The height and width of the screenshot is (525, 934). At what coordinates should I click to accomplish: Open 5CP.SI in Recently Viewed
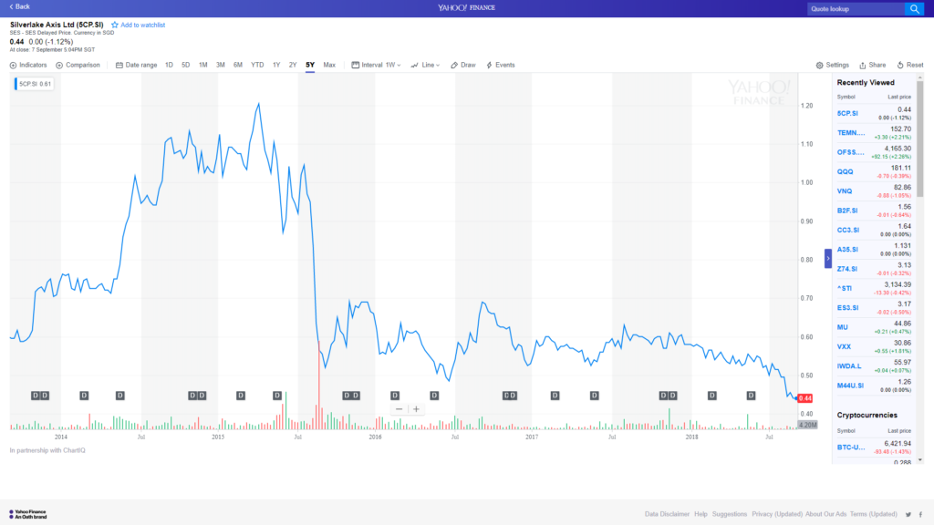pos(847,113)
